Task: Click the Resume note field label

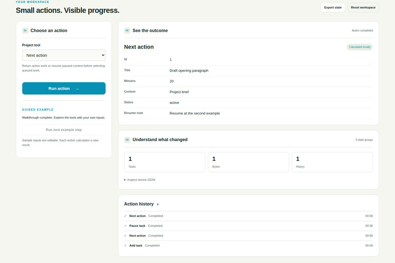Action: (x=133, y=113)
